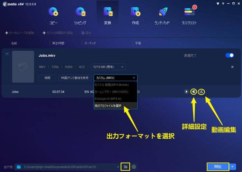Click the オーディオ column header

click(x=90, y=43)
